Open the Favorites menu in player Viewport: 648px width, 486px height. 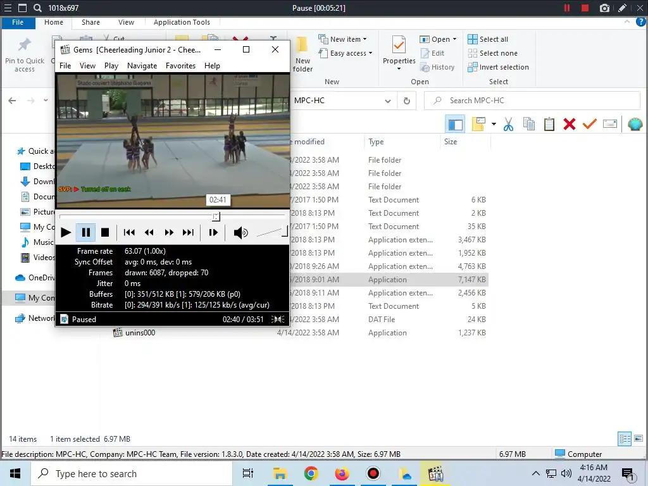(180, 66)
